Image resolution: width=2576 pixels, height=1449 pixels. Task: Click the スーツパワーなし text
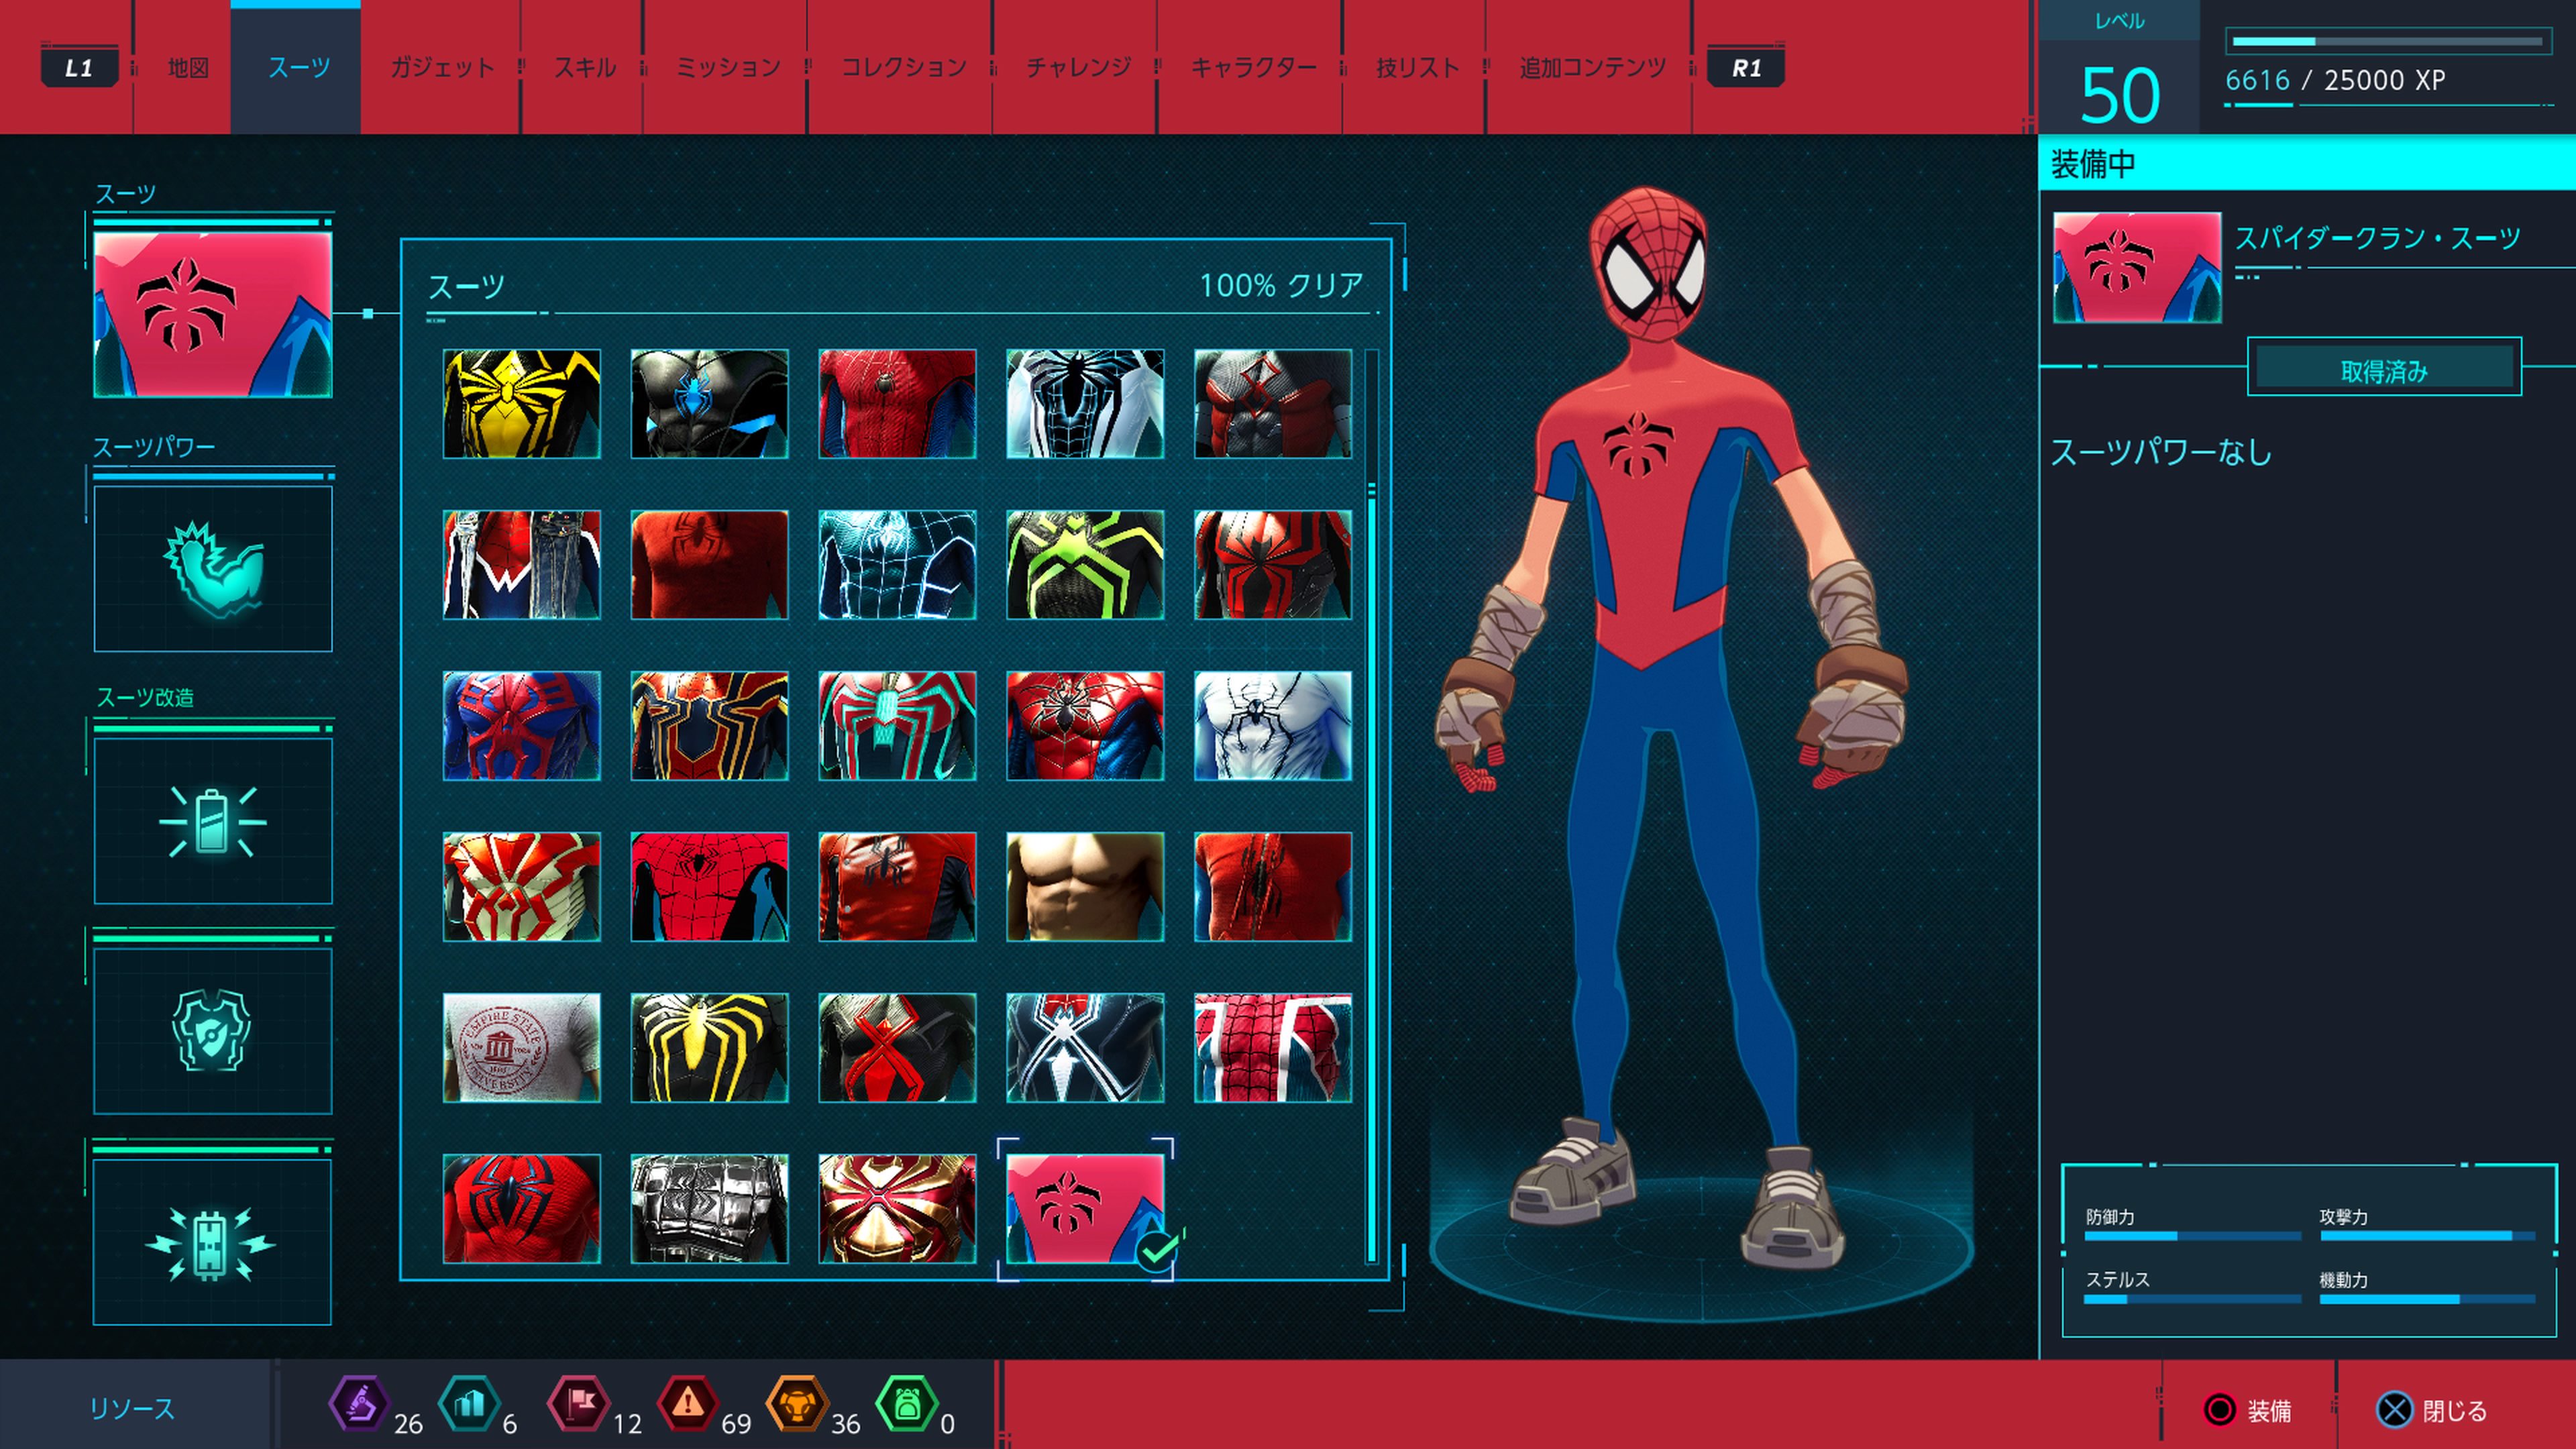tap(2161, 452)
